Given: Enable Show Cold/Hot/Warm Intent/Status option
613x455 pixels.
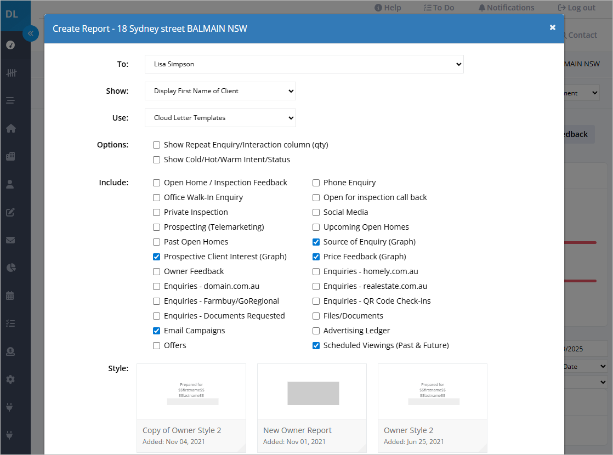Looking at the screenshot, I should tap(156, 160).
